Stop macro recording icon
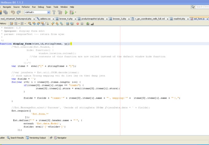The height and width of the screenshot is (145, 209). pyautogui.click(x=82, y=24)
